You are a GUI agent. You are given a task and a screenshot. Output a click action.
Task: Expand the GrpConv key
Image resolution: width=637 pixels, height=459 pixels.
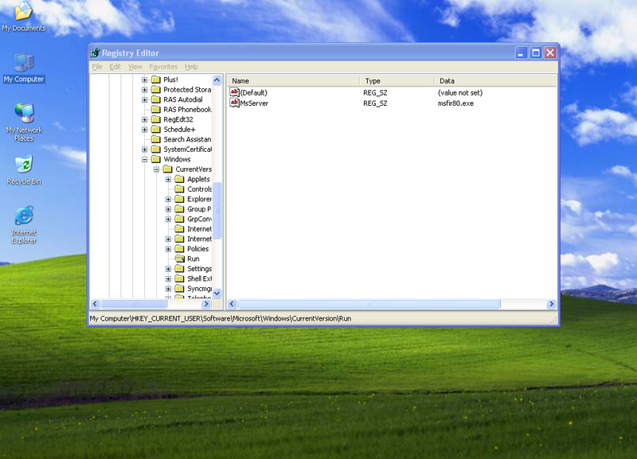pos(168,219)
